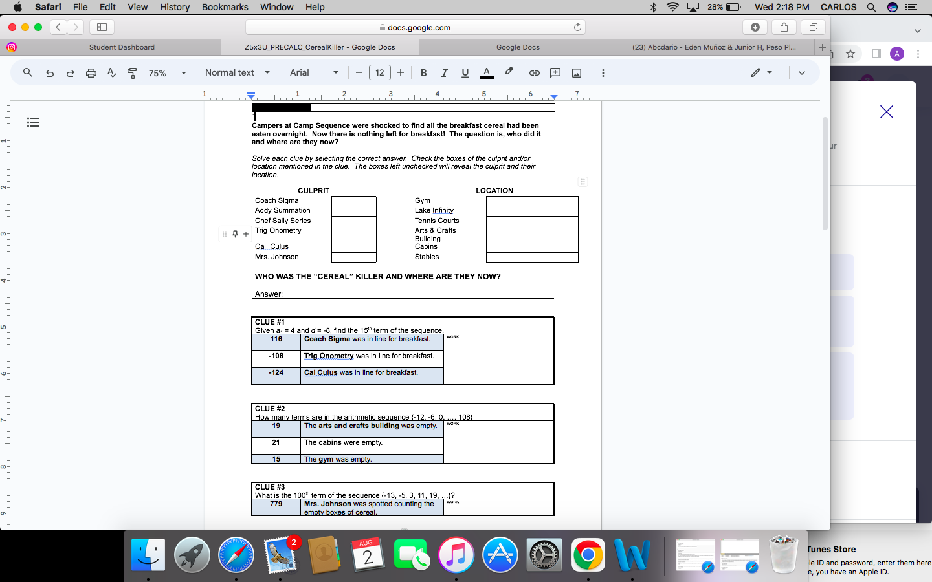Image resolution: width=932 pixels, height=582 pixels.
Task: Open the editing mode pencil dropdown
Action: click(x=762, y=72)
